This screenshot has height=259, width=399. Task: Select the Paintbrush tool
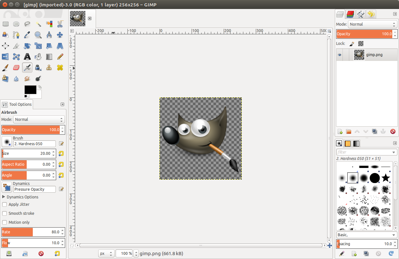5,68
